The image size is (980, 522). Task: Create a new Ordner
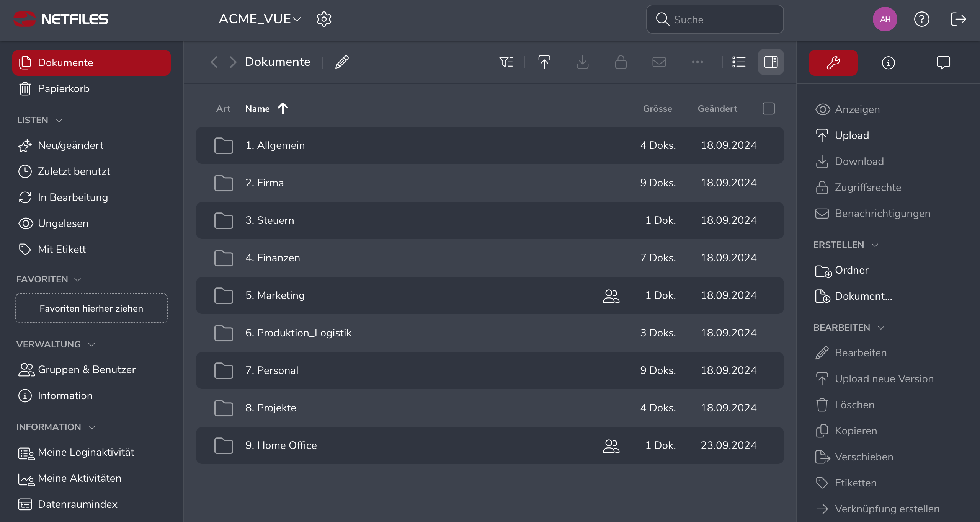851,270
